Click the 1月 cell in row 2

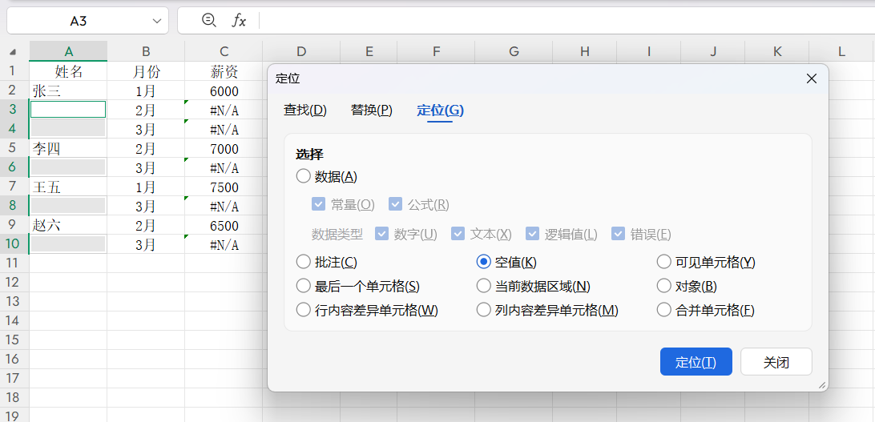146,90
